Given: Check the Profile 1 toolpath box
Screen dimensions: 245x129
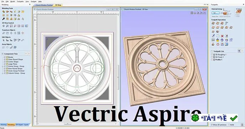Looking at the screenshot, I should [212, 60].
